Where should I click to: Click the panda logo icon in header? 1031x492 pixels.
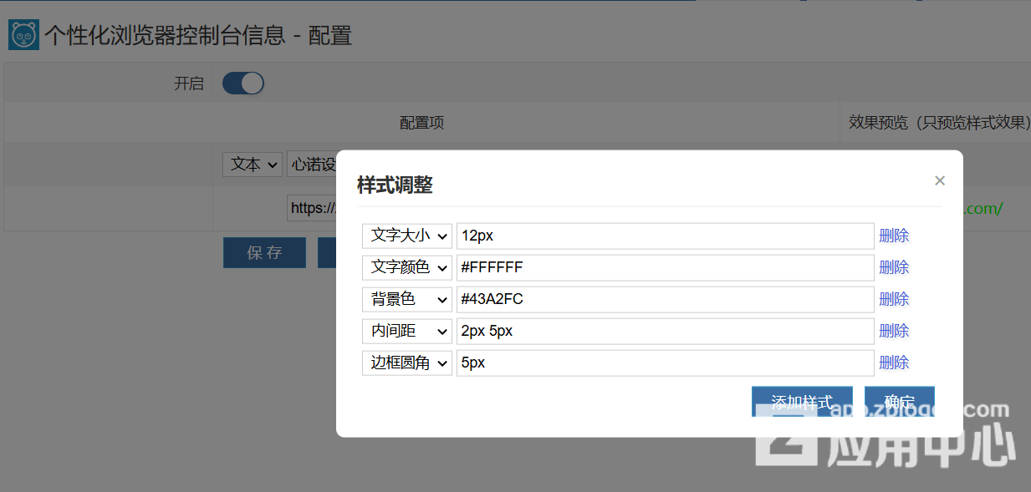[24, 35]
